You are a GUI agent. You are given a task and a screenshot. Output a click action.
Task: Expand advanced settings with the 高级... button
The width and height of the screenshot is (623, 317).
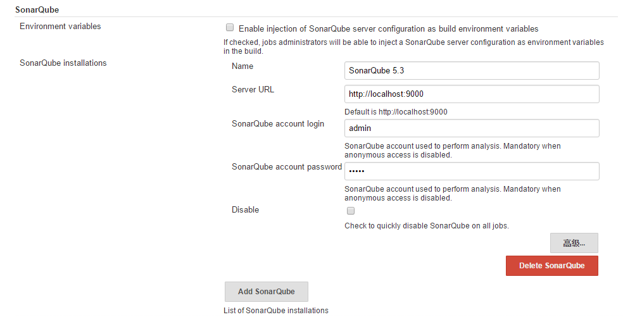[574, 243]
